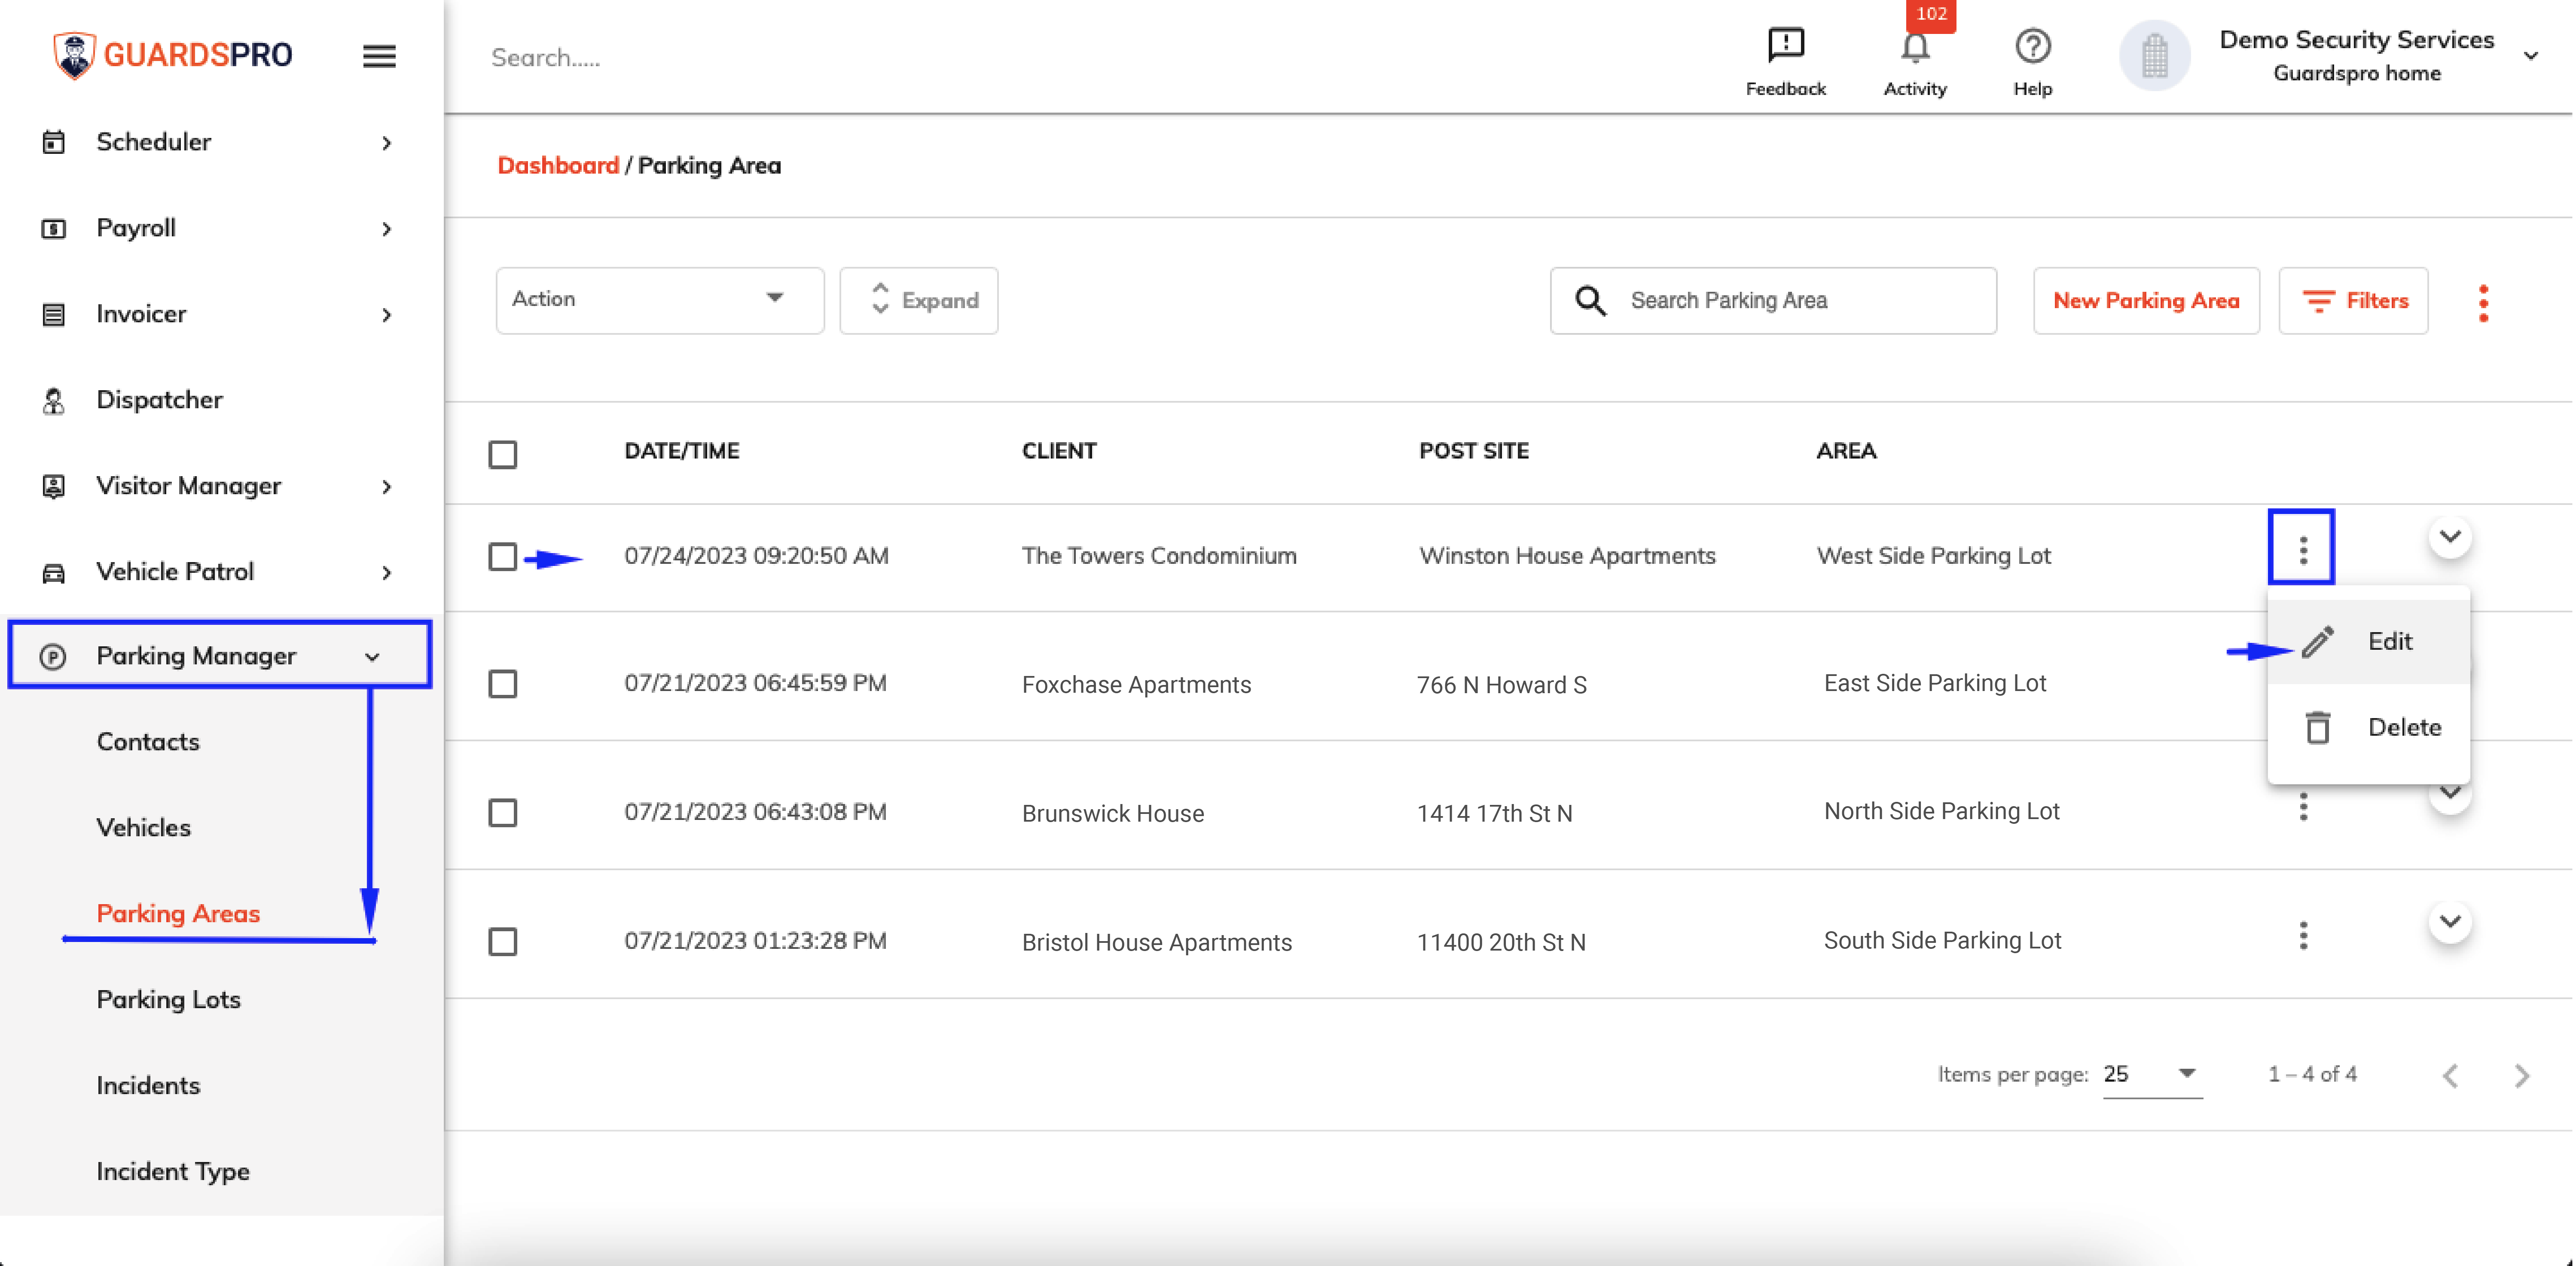Open three-dot menu for South Side Parking Lot
This screenshot has height=1266, width=2576.
(x=2303, y=936)
